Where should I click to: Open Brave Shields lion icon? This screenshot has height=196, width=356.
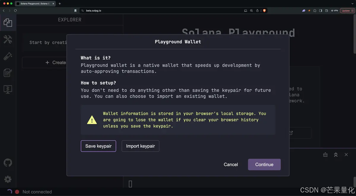(264, 10)
